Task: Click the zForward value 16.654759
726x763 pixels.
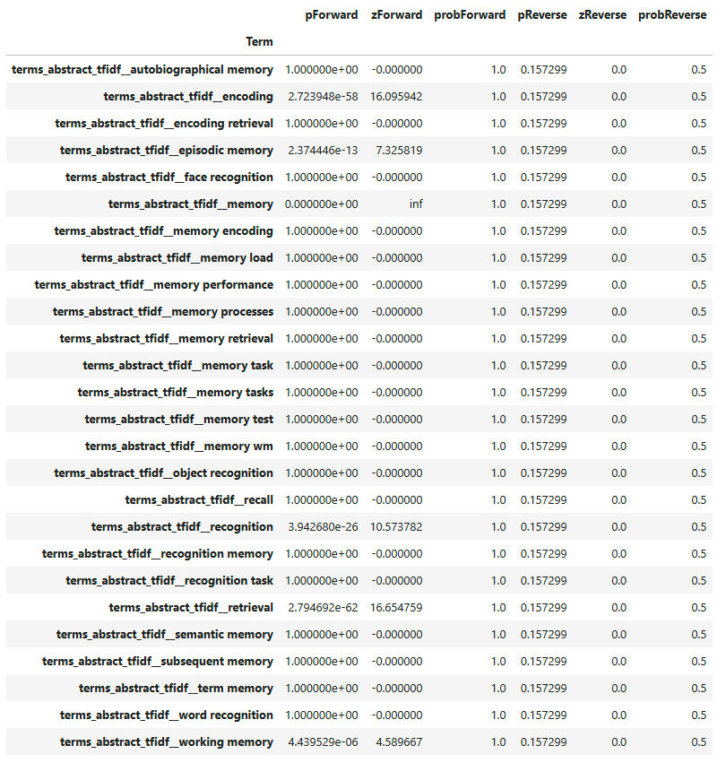Action: [396, 607]
